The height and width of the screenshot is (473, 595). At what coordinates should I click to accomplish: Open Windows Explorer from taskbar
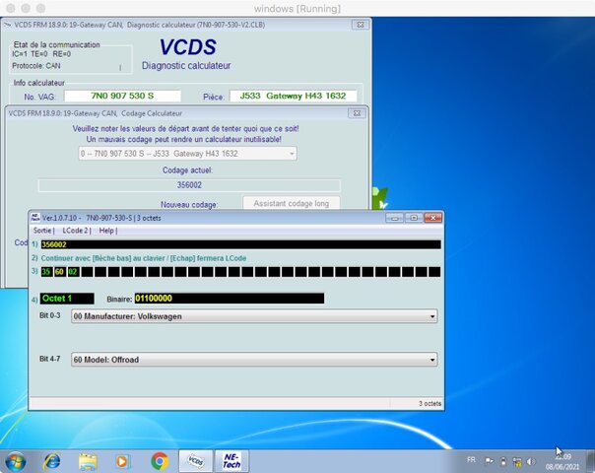click(x=88, y=461)
